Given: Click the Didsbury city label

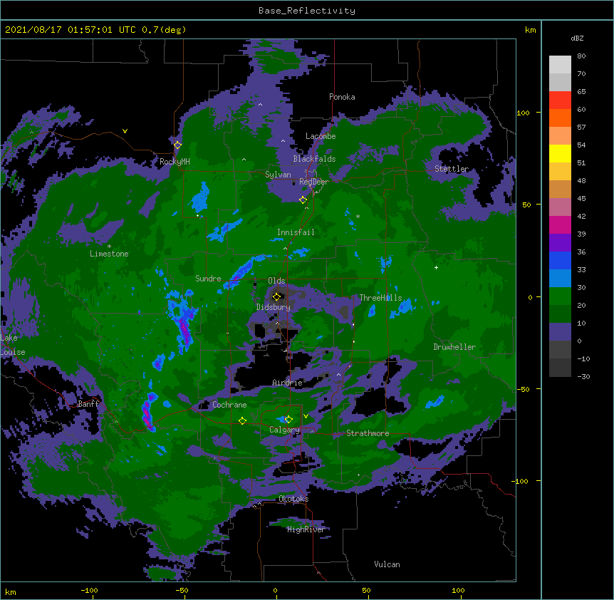Looking at the screenshot, I should 274,307.
